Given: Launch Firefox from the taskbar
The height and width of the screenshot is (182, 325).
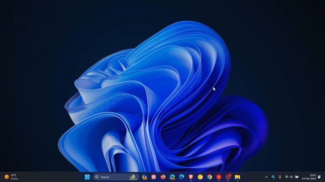Looking at the screenshot, I should pyautogui.click(x=163, y=177).
